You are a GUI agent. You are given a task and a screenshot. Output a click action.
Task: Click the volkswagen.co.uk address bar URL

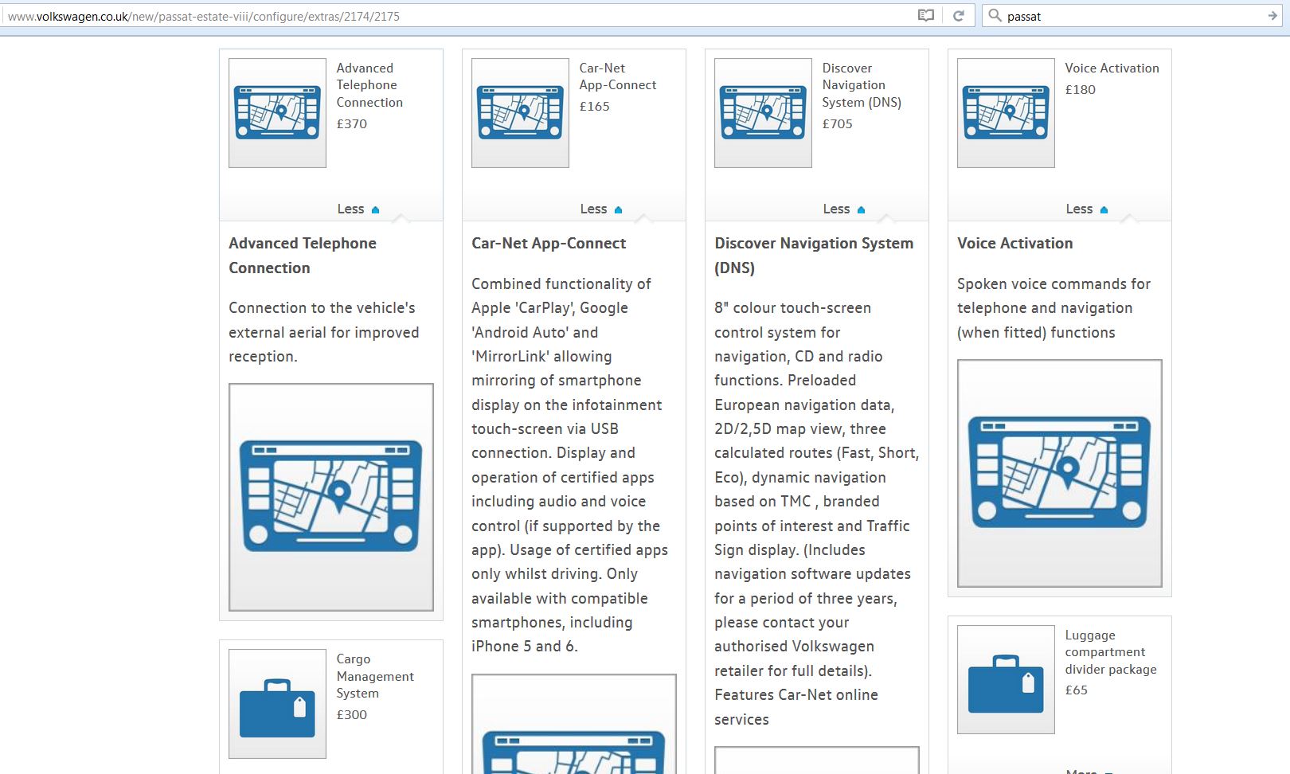[204, 16]
